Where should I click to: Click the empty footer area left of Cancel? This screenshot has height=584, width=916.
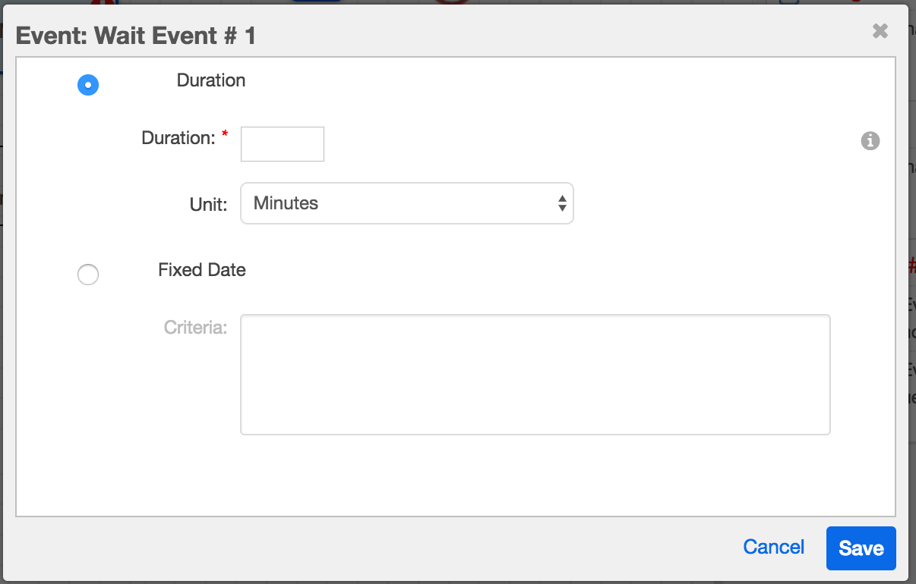[x=380, y=548]
